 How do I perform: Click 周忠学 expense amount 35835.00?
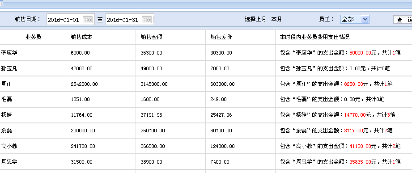tap(360, 162)
